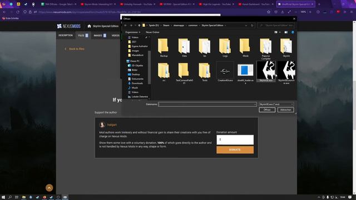This screenshot has width=356, height=200.
Task: Expand the address bar history dropdown
Action: tap(246, 26)
